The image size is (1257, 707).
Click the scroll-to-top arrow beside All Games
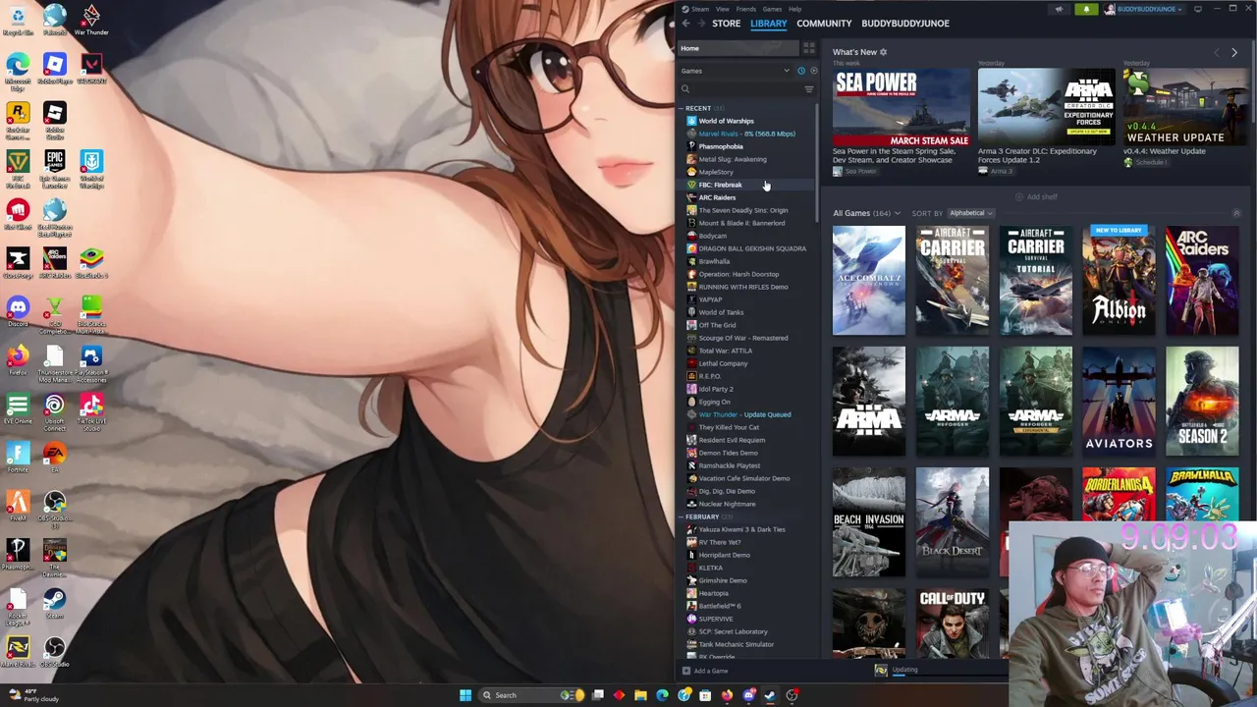tap(1236, 213)
